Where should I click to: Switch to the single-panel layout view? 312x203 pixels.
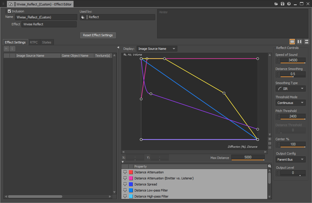[292, 41]
